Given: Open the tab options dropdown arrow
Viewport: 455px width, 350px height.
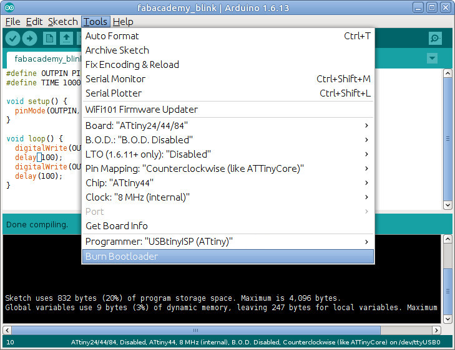Looking at the screenshot, I should [x=432, y=58].
